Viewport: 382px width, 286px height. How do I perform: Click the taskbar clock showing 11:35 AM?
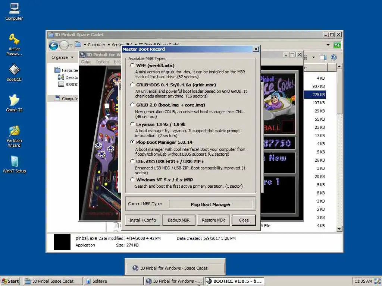click(363, 281)
